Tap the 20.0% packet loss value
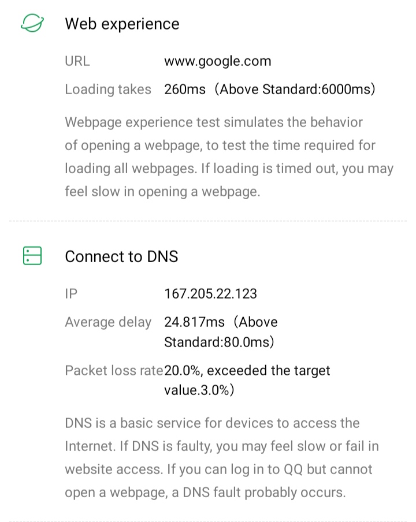The image size is (416, 522). tap(183, 370)
